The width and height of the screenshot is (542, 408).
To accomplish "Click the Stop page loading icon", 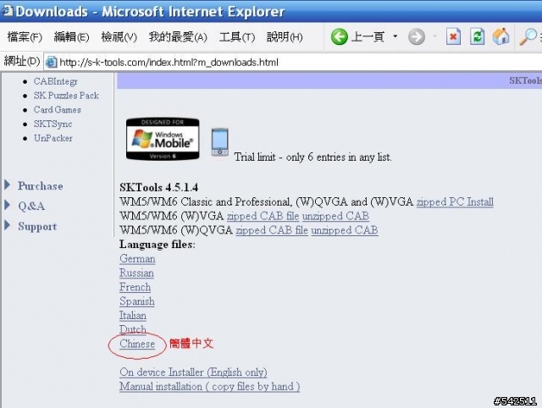I will tap(453, 36).
